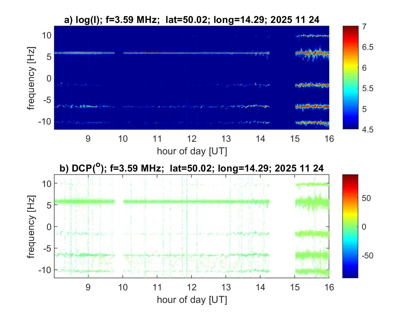Click hour 9 tick on bottom plot x-axis
The image size is (418, 314).
point(88,287)
